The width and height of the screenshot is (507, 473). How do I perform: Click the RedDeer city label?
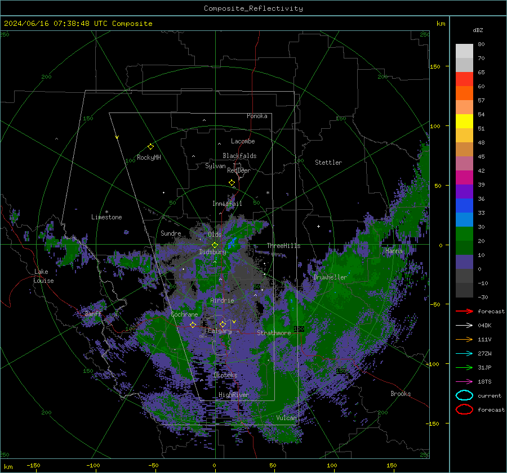point(239,170)
